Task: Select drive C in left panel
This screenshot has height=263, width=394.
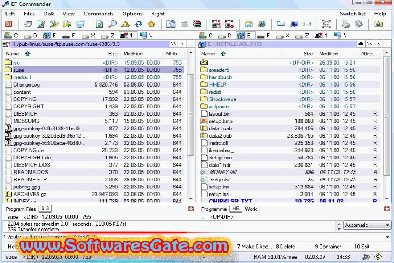Action: pos(11,36)
